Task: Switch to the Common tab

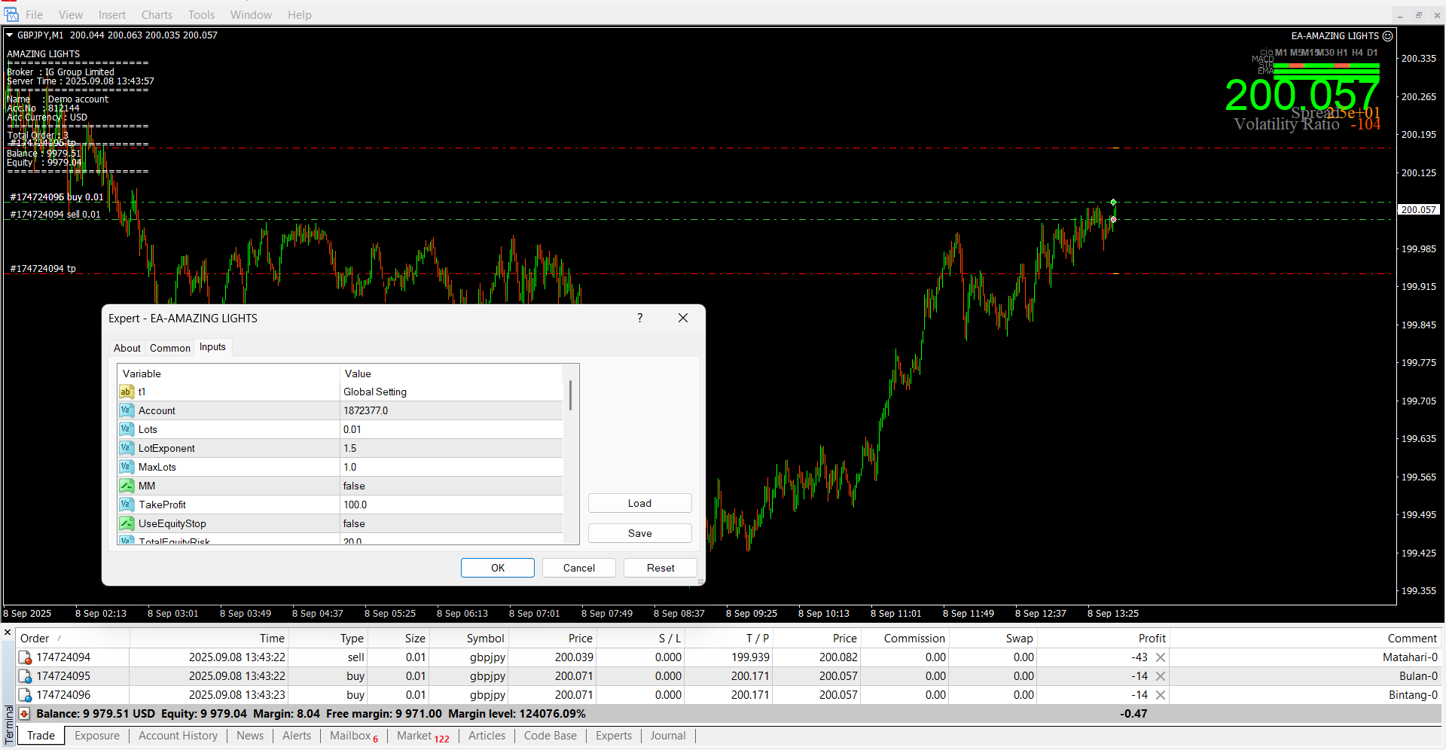Action: click(x=169, y=348)
